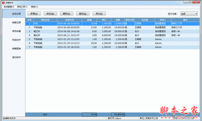Click Admin in row 5
This screenshot has width=202, height=121.
click(x=158, y=39)
